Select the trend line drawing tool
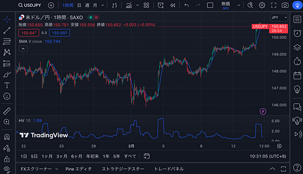The width and height of the screenshot is (303, 174). pos(7,31)
